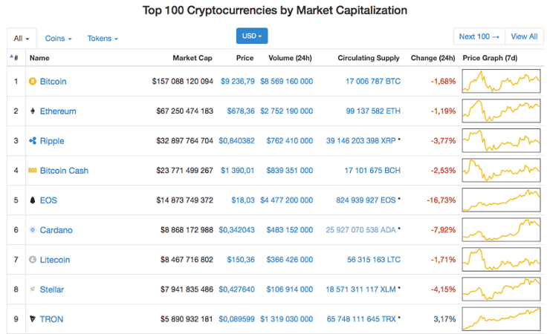Click the EOS logo icon
Viewport: 550px width, 334px height.
click(x=33, y=200)
